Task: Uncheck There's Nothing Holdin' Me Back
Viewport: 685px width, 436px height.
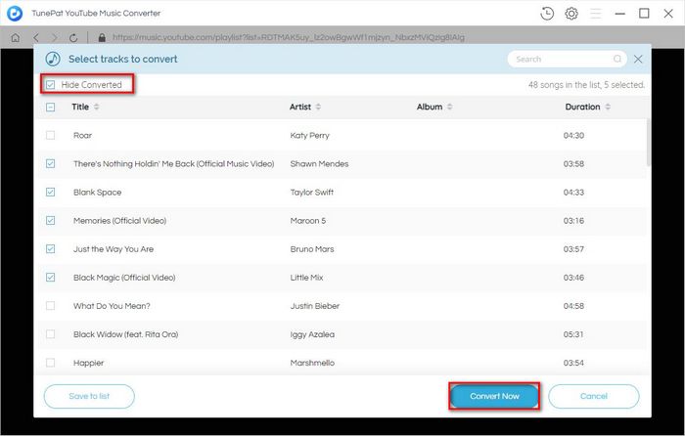Action: coord(51,163)
